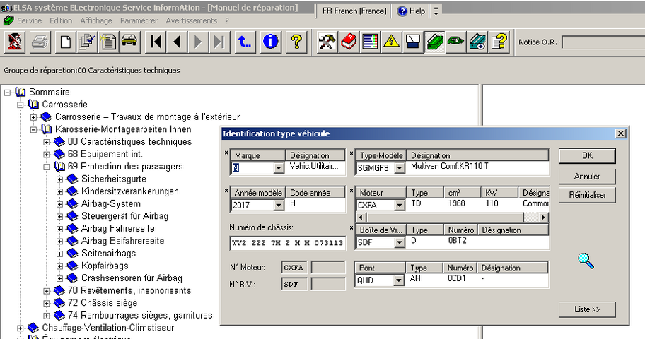Image resolution: width=645 pixels, height=339 pixels.
Task: Click the teal book with eye icon
Action: [x=477, y=42]
